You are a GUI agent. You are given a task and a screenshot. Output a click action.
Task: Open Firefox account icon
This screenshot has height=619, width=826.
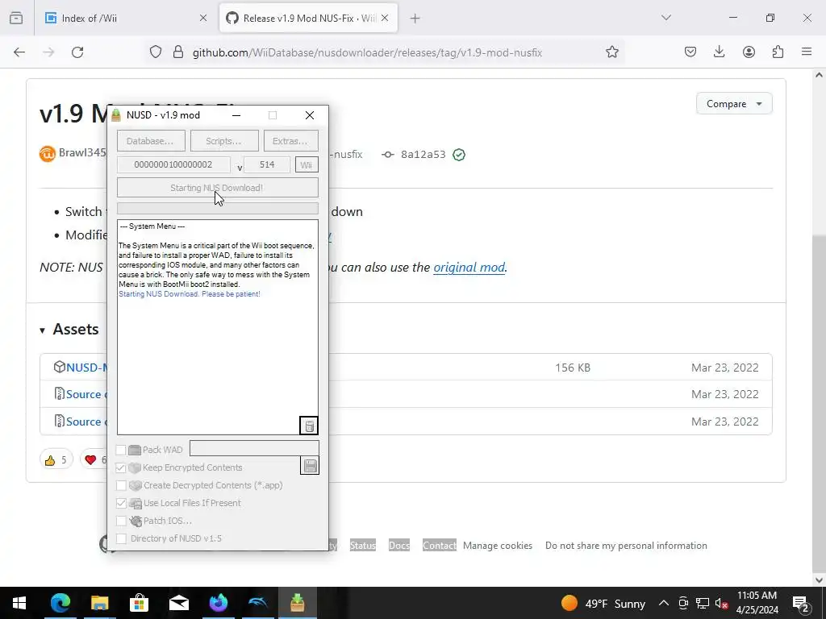point(749,52)
